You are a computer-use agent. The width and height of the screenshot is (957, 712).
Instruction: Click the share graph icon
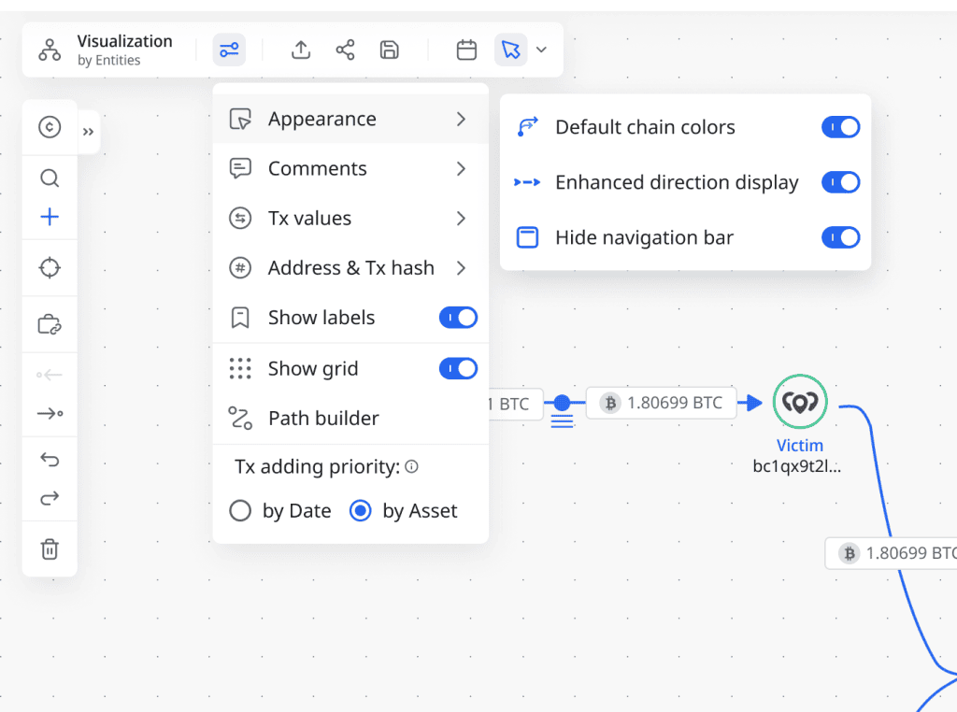pyautogui.click(x=346, y=50)
